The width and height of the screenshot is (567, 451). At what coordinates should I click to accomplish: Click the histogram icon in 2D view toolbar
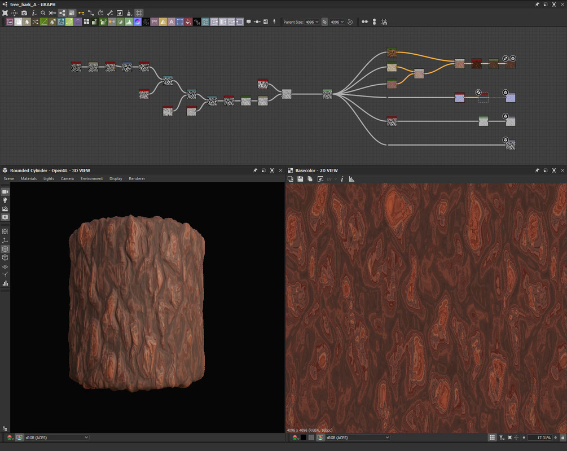tap(351, 179)
